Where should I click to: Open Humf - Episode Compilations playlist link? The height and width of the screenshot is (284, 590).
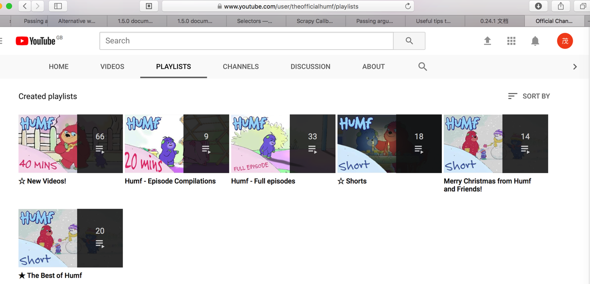click(x=170, y=181)
